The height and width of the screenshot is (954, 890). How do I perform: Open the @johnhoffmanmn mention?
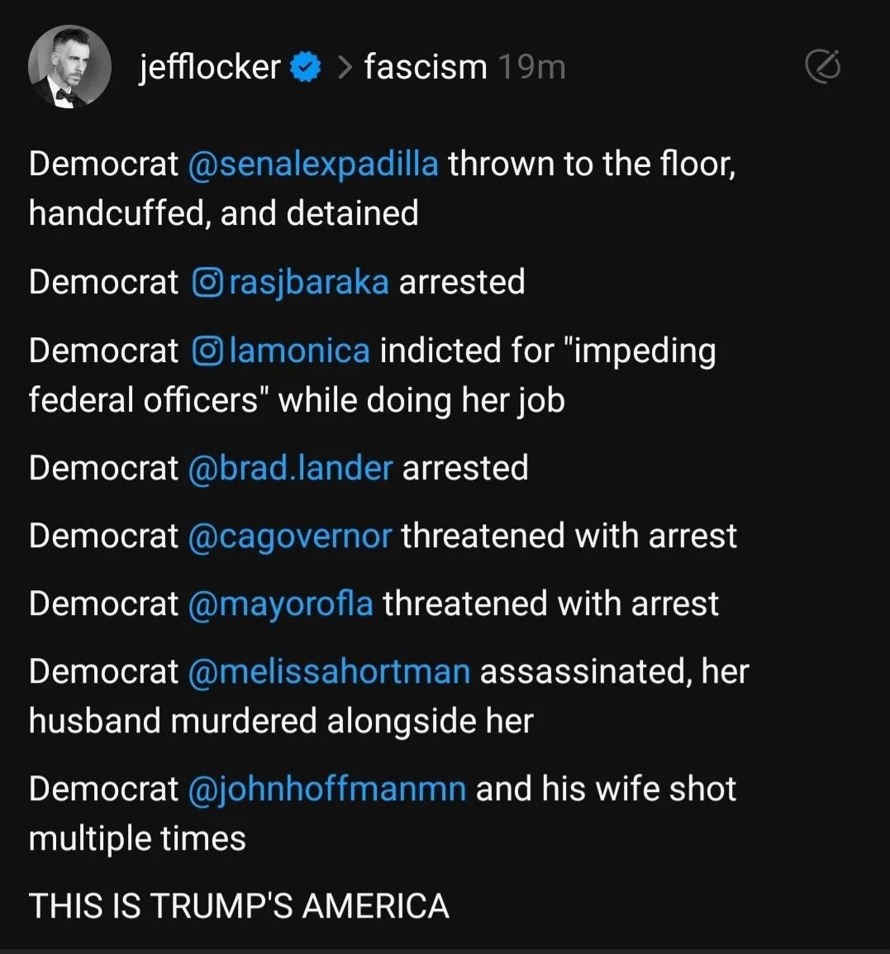click(327, 789)
